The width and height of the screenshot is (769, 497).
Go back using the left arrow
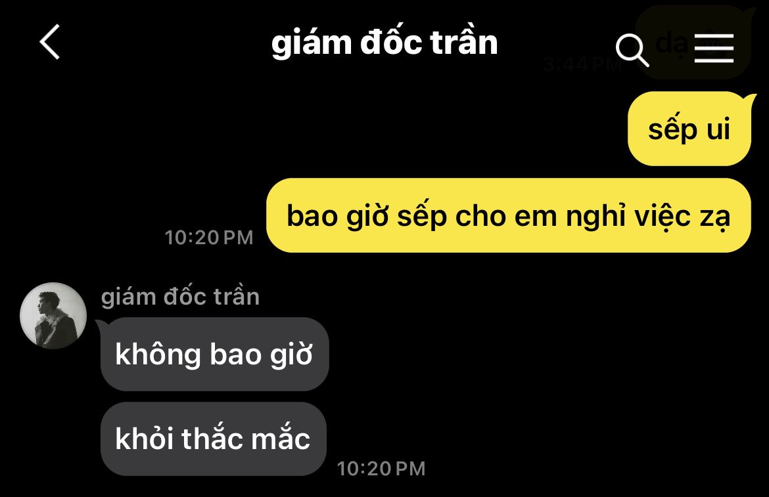point(49,41)
